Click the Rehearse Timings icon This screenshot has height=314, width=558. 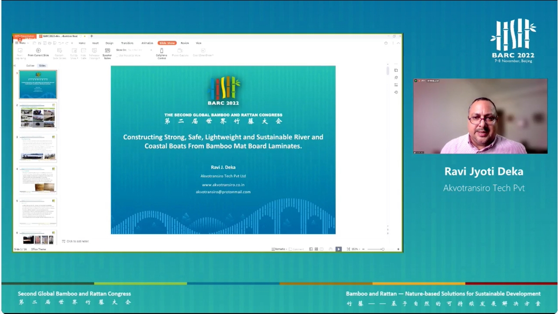[94, 51]
